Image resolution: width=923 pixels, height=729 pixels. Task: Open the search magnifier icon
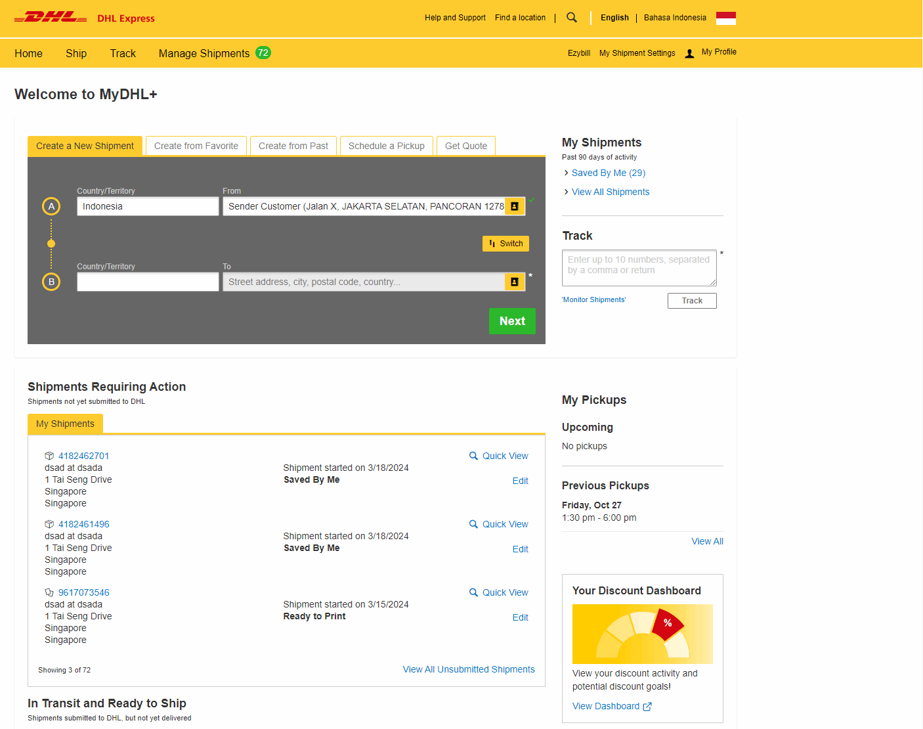pos(572,18)
